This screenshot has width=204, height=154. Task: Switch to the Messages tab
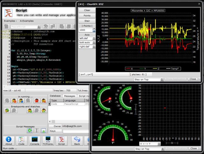(69, 96)
